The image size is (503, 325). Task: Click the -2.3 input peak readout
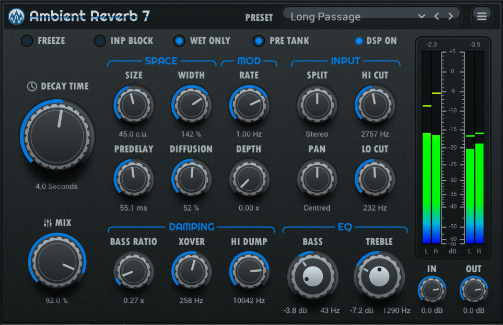click(x=431, y=44)
